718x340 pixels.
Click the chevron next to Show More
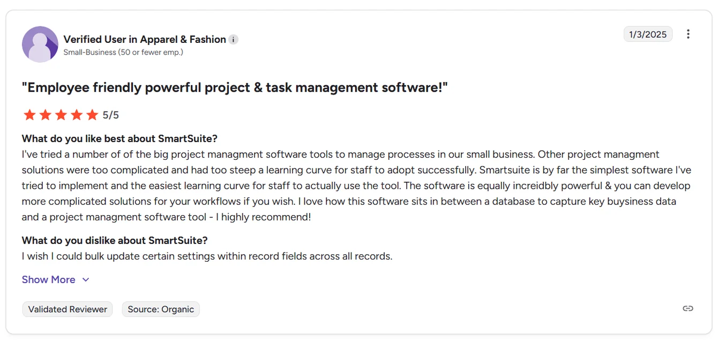tap(86, 280)
